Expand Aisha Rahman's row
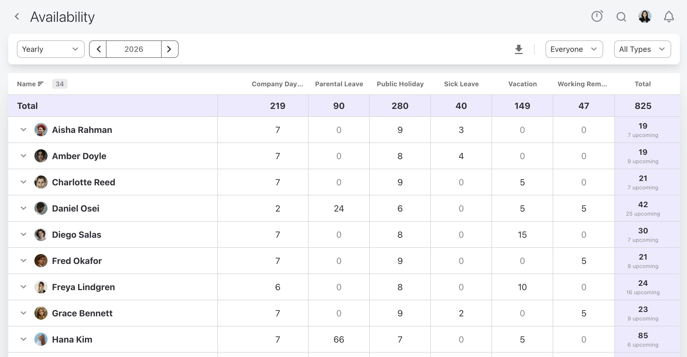The image size is (687, 357). click(23, 130)
